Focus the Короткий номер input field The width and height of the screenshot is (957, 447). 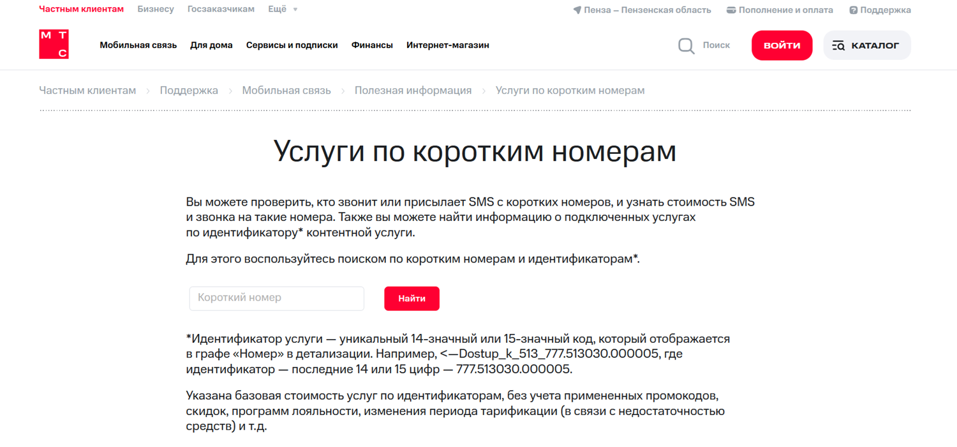277,298
